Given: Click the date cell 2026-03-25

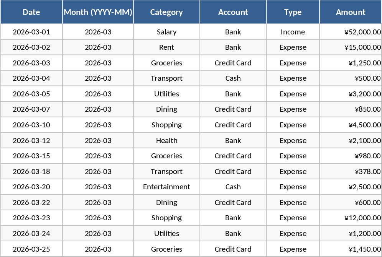Looking at the screenshot, I should pyautogui.click(x=31, y=249).
